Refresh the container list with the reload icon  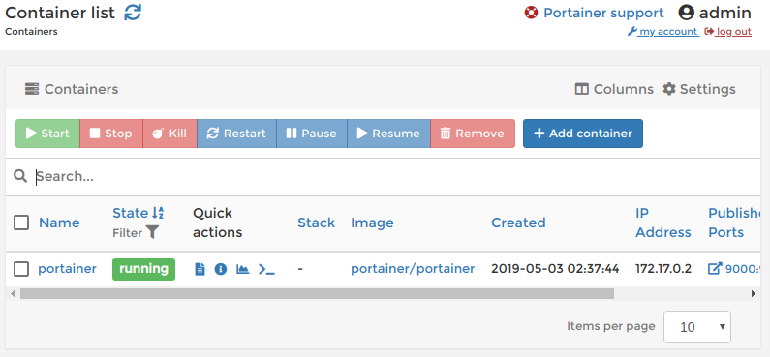point(133,13)
